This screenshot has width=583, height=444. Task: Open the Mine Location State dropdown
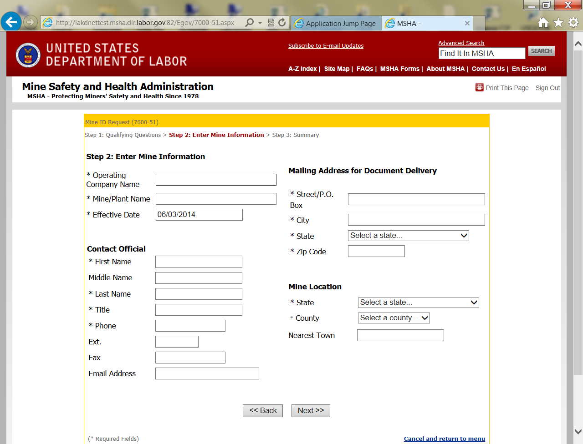coord(418,303)
